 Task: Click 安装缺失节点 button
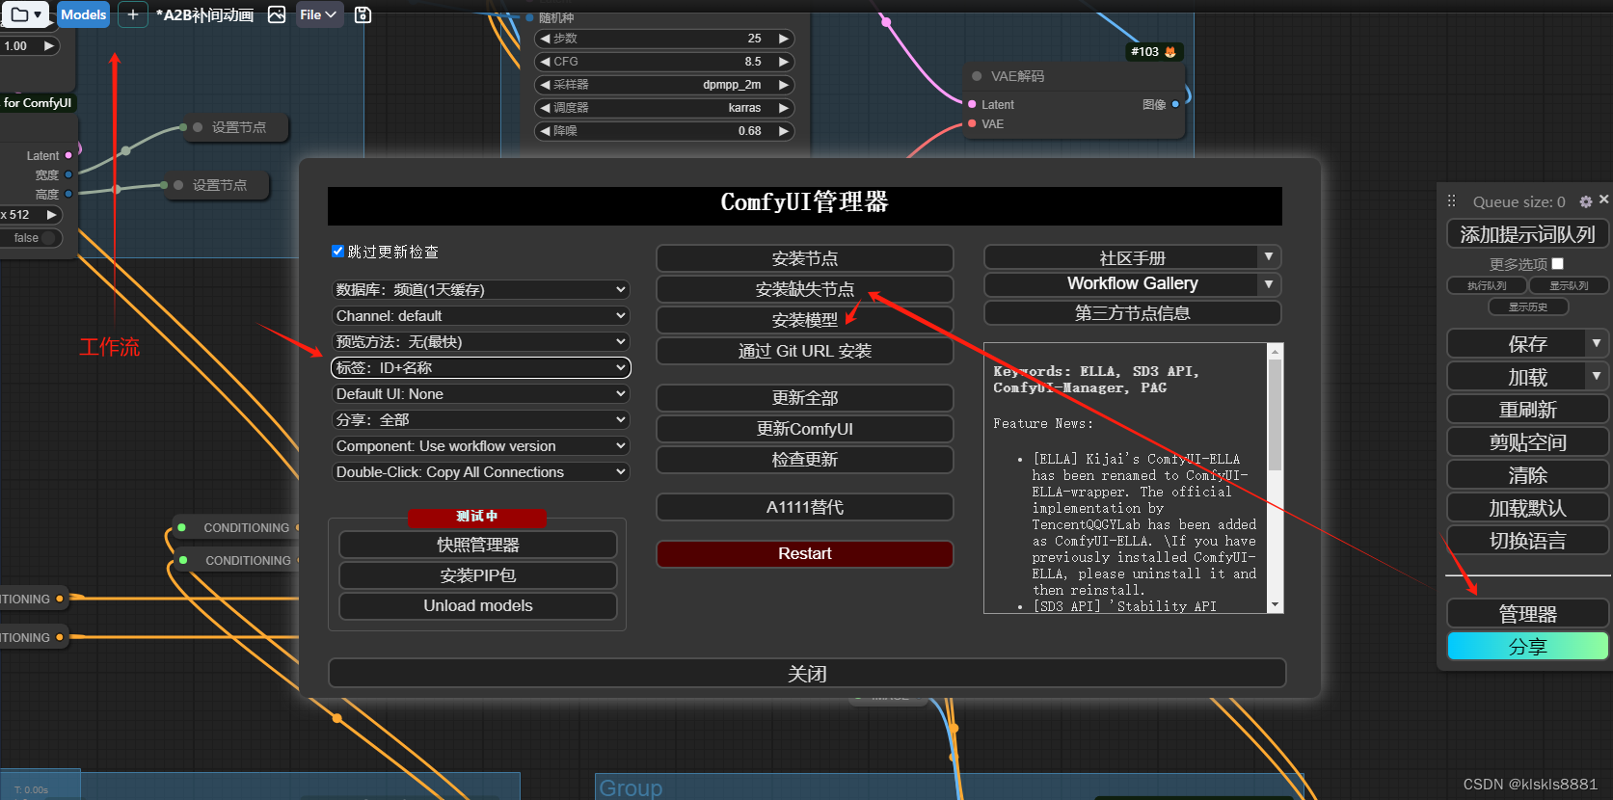(x=805, y=289)
